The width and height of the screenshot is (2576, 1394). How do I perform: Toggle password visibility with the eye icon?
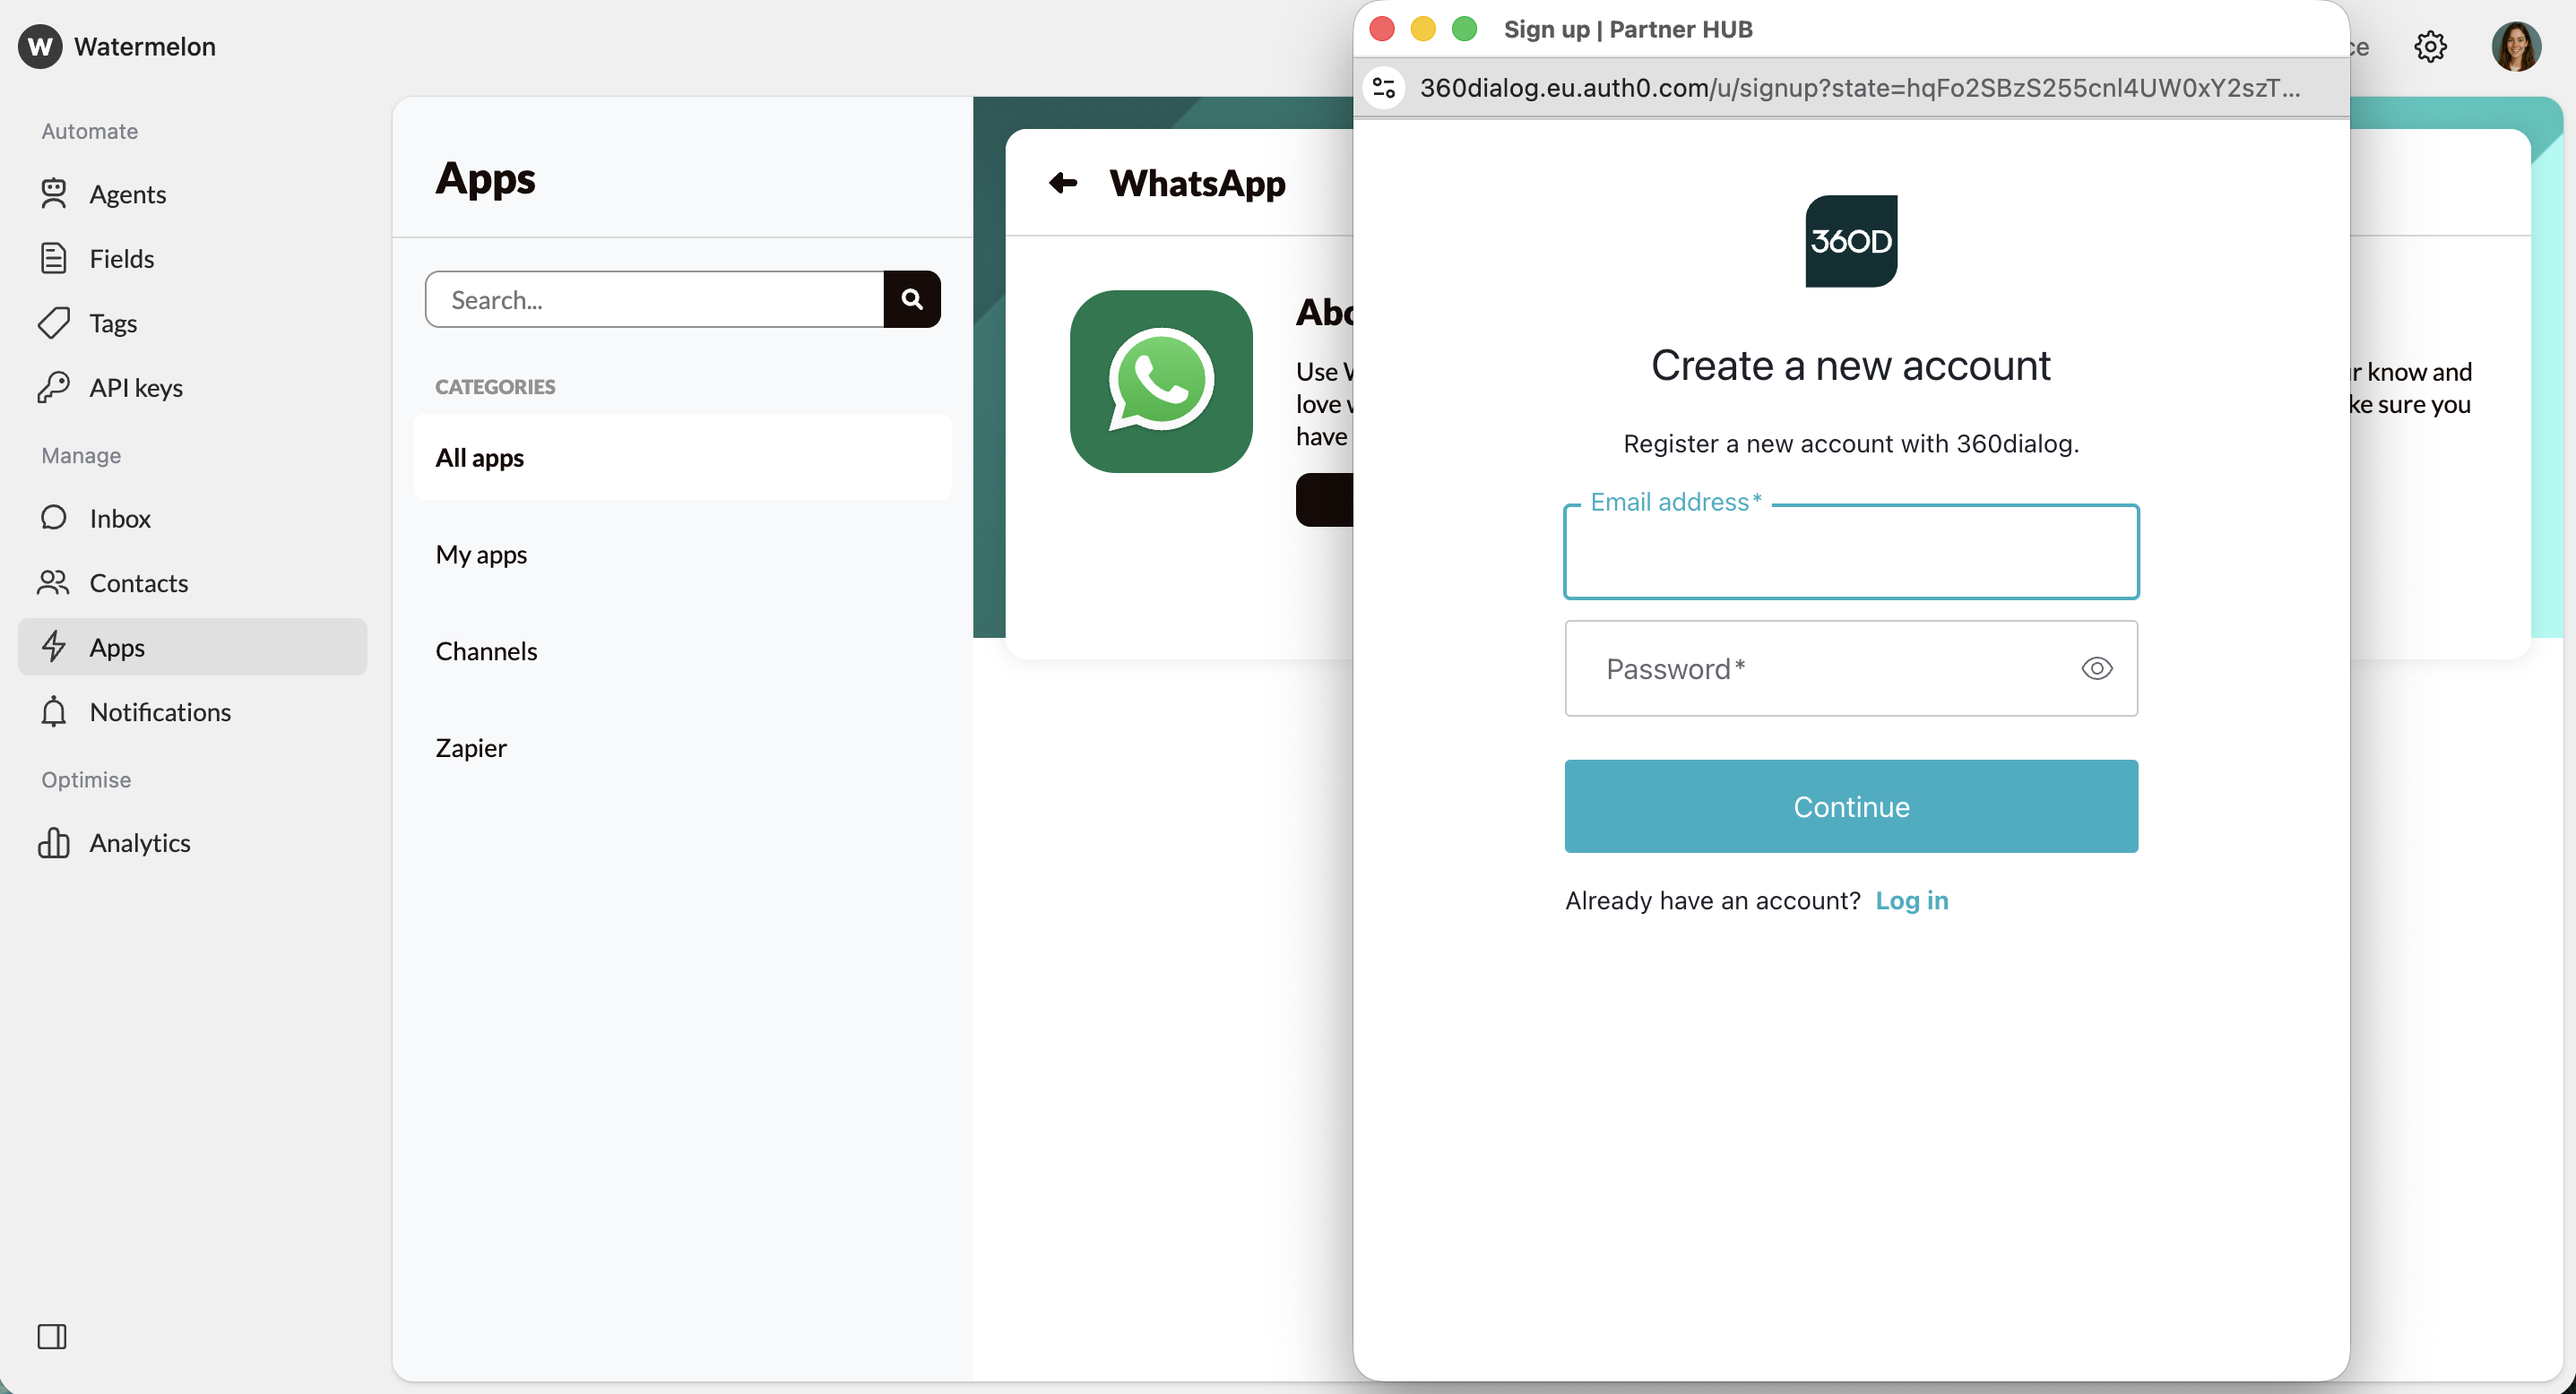pyautogui.click(x=2097, y=667)
